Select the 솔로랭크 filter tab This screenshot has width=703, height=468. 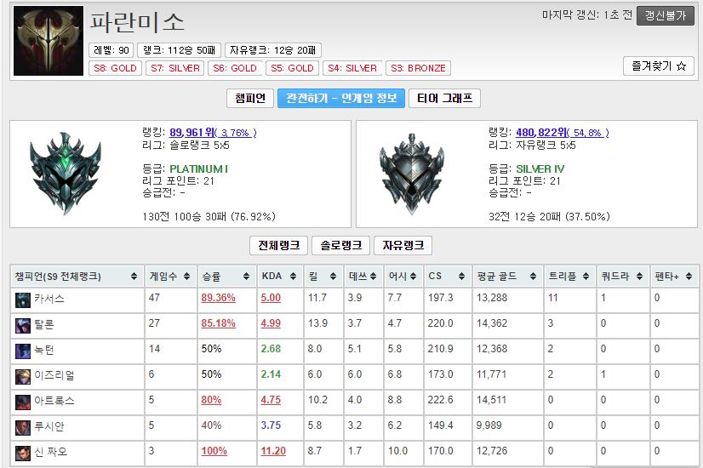click(340, 245)
